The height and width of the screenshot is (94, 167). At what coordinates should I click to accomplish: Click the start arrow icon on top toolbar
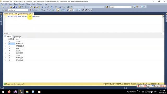coord(71,7)
